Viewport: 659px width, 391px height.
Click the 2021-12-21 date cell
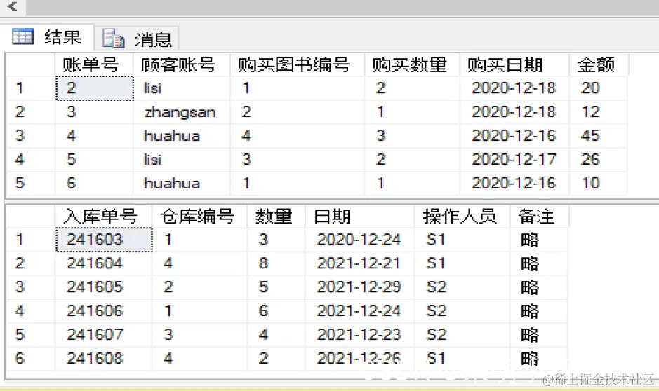360,263
